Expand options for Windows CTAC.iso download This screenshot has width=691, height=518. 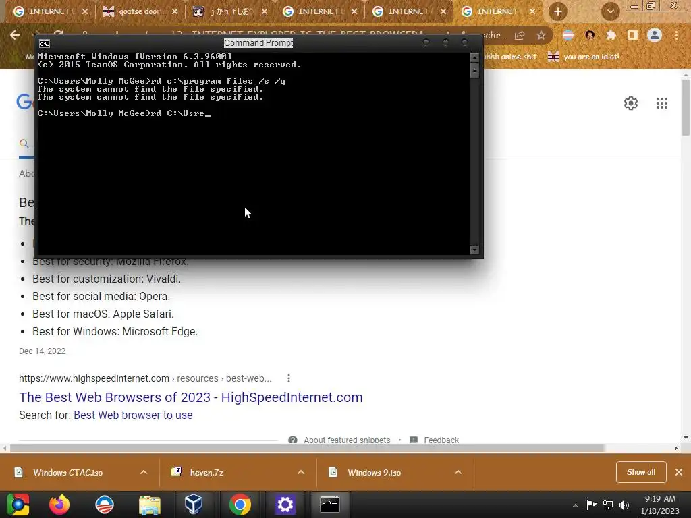point(144,472)
